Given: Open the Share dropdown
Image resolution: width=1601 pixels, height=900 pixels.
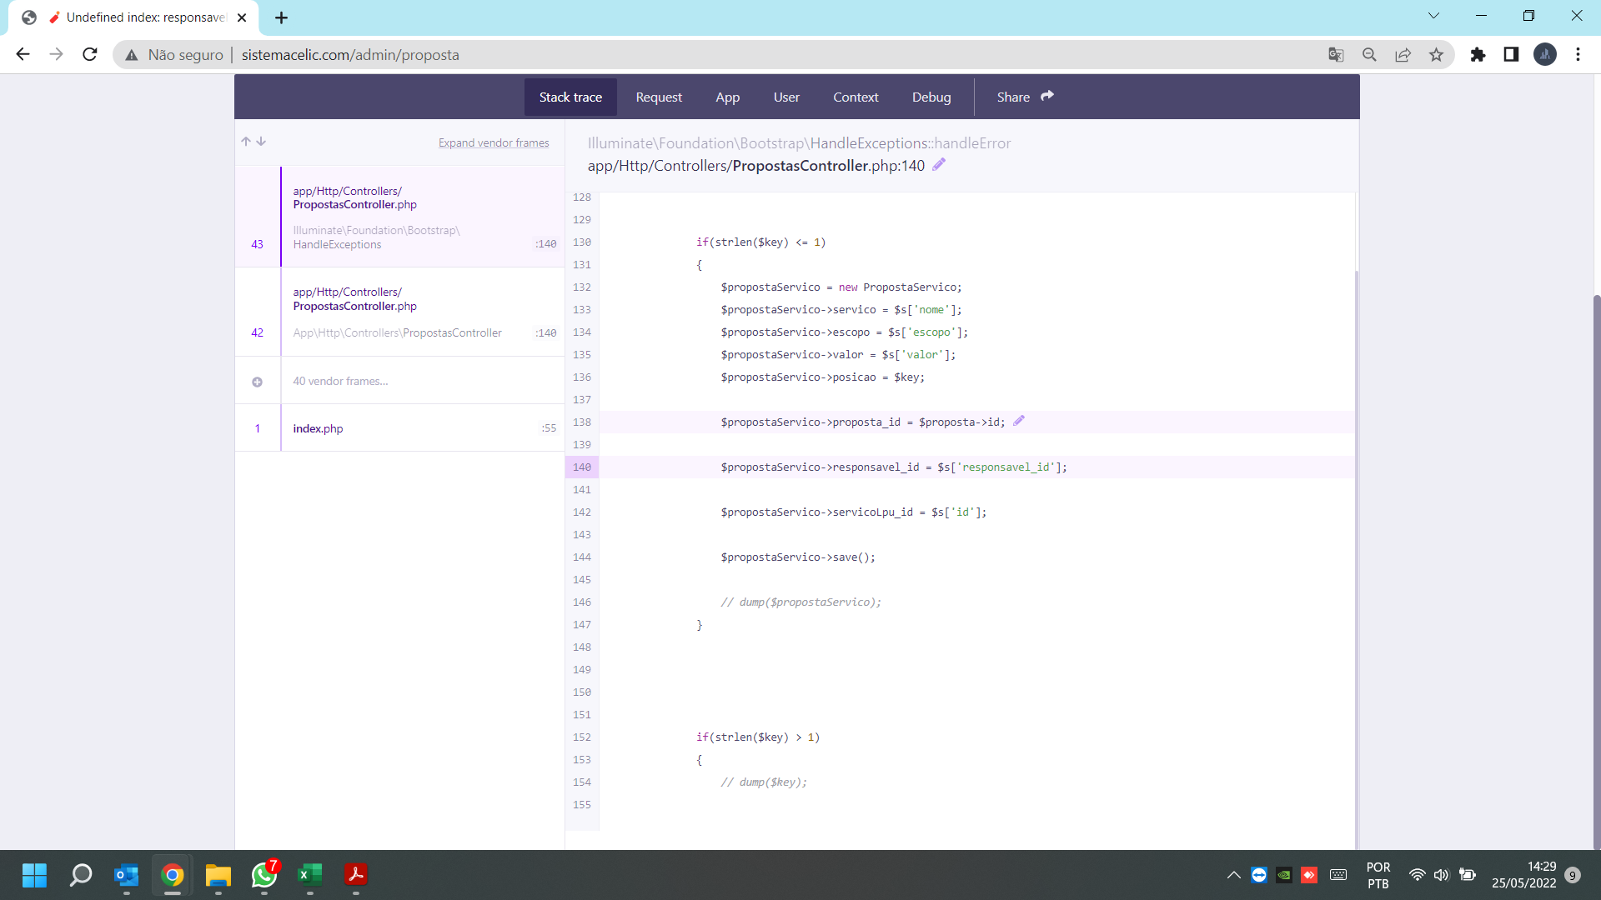Looking at the screenshot, I should click(1025, 97).
